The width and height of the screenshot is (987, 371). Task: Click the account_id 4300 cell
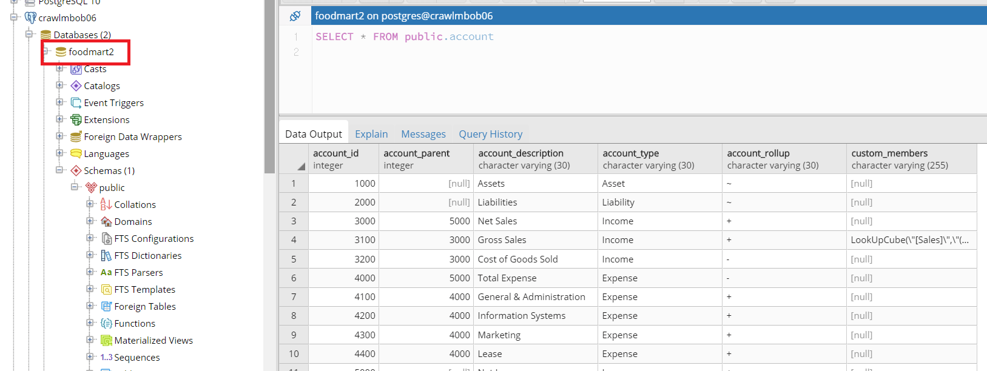click(343, 335)
